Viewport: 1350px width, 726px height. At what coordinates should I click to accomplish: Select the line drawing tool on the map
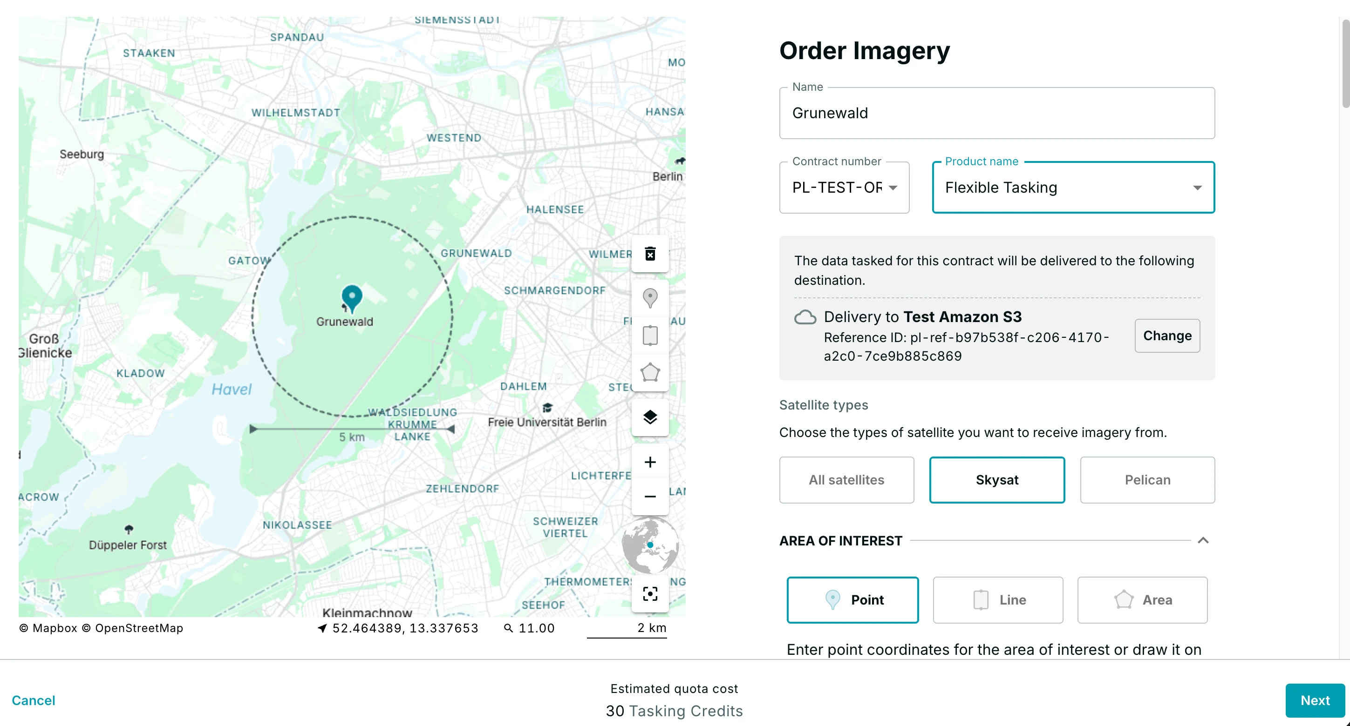(650, 336)
